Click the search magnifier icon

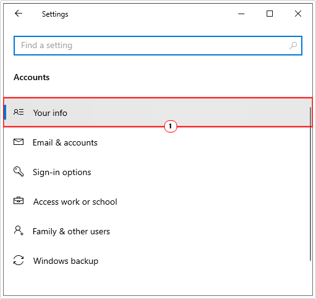(293, 46)
